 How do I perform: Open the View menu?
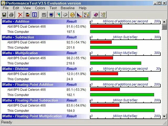(27, 8)
